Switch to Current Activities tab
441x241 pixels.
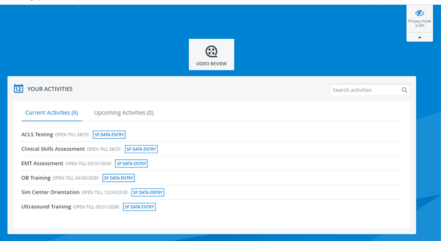(52, 113)
